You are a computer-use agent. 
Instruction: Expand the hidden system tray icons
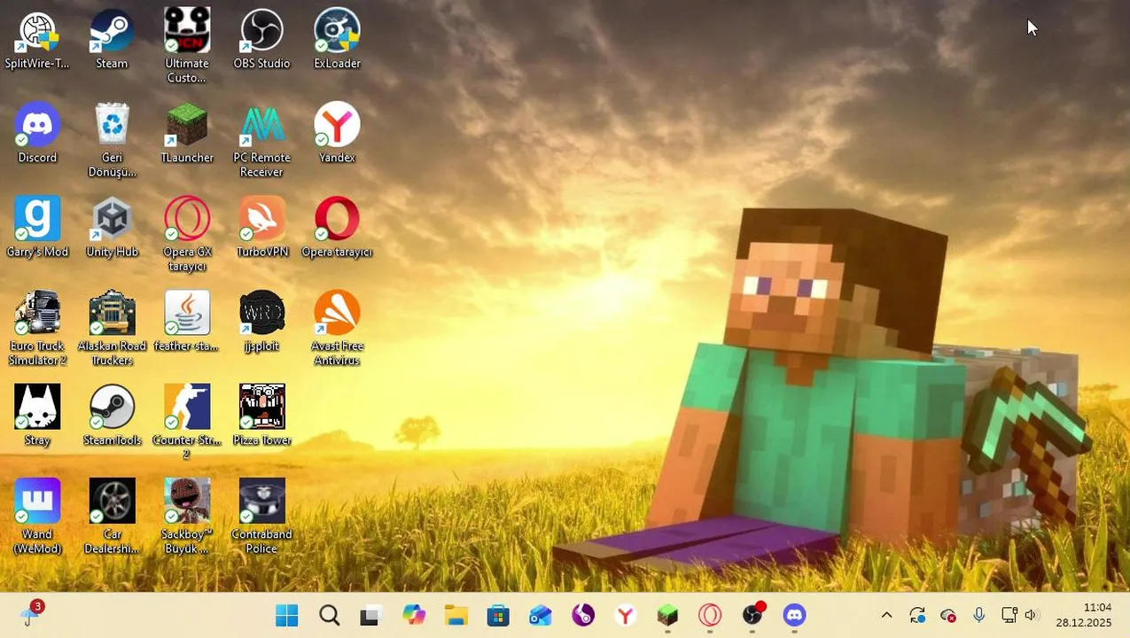click(x=886, y=615)
